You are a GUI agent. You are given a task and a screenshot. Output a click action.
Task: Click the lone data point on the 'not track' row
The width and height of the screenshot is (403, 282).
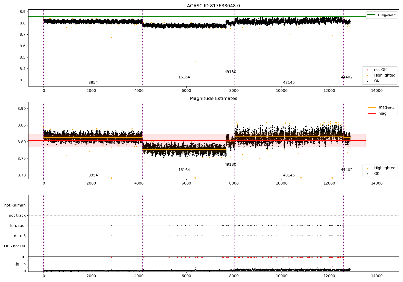(254, 215)
